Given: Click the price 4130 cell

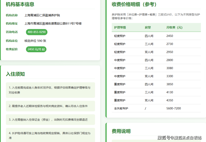Looking at the screenshot, I should 170,92.
